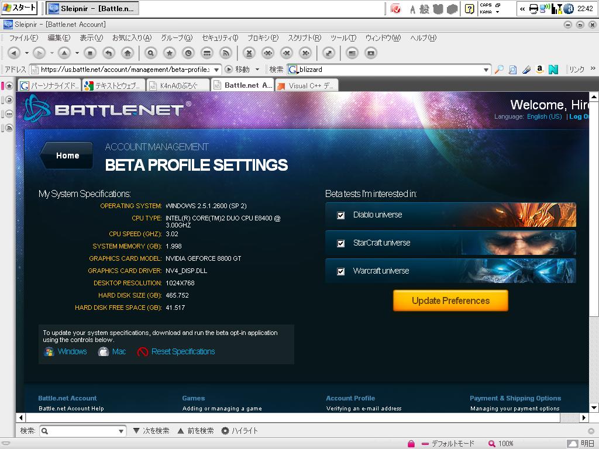Click the Reset Specifications link

pyautogui.click(x=183, y=351)
